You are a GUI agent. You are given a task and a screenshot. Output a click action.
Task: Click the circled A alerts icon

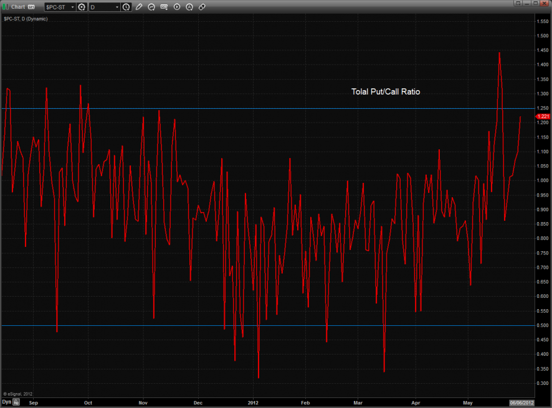pyautogui.click(x=189, y=7)
